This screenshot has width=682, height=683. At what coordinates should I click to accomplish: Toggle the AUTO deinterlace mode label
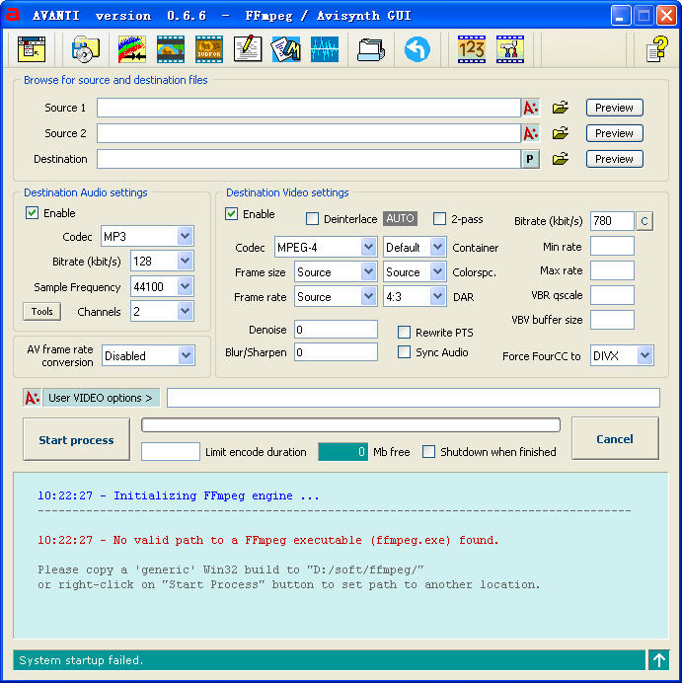point(401,218)
